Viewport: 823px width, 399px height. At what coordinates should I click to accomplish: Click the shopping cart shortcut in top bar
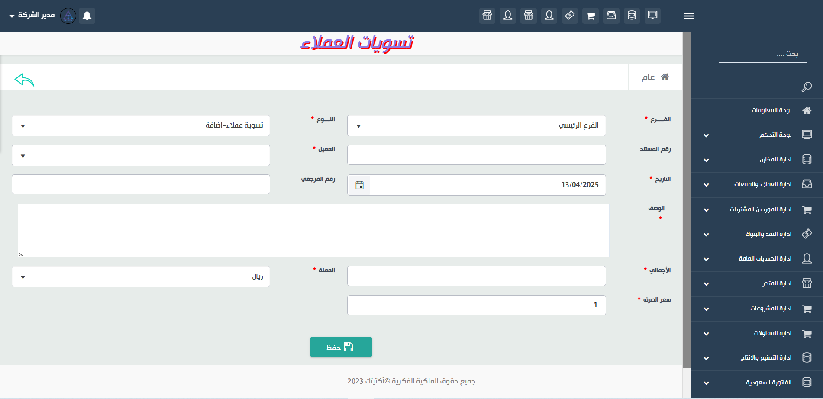coord(591,16)
